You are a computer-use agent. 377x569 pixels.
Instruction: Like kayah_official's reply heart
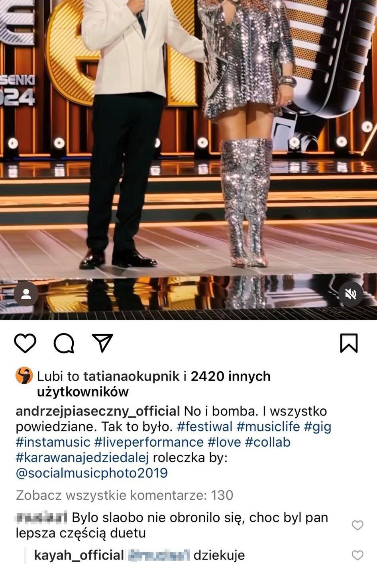click(357, 555)
